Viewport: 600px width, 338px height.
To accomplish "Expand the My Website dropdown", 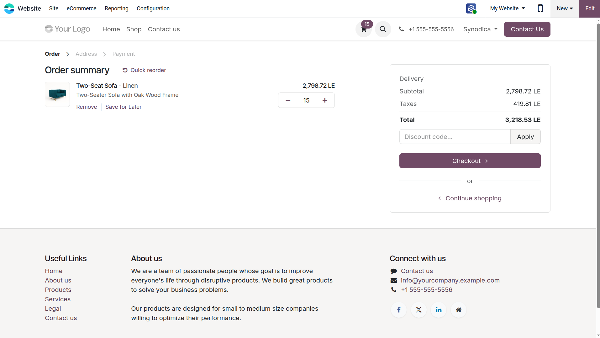I will pyautogui.click(x=507, y=8).
